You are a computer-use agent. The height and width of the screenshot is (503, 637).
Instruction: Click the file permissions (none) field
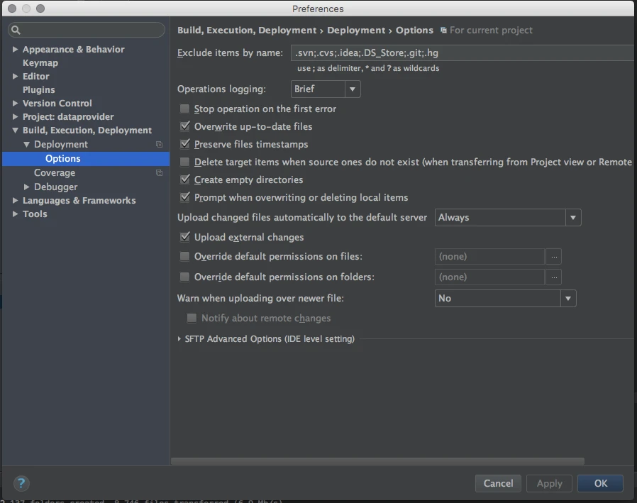tap(489, 257)
